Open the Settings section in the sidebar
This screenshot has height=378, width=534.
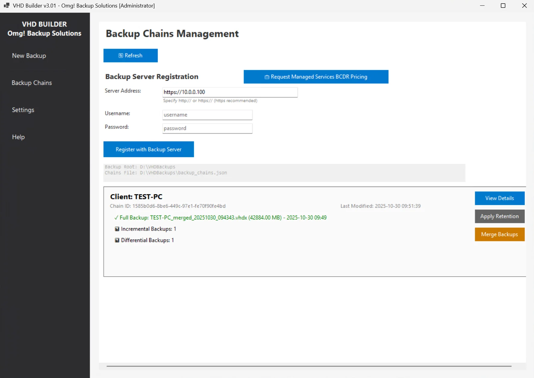point(23,110)
